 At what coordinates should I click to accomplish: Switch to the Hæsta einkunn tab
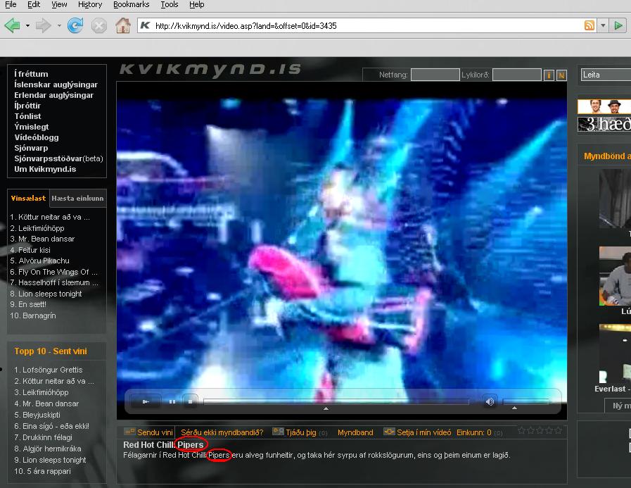(x=77, y=199)
